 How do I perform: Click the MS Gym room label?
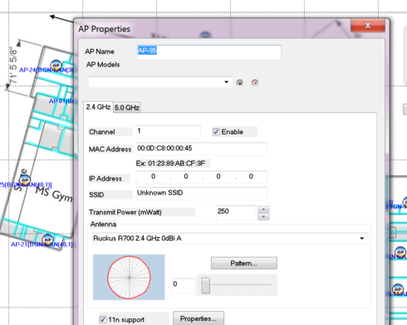click(x=54, y=194)
